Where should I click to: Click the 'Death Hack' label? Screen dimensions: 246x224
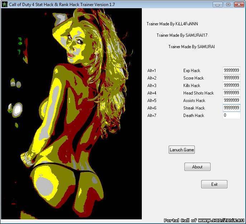click(x=194, y=116)
